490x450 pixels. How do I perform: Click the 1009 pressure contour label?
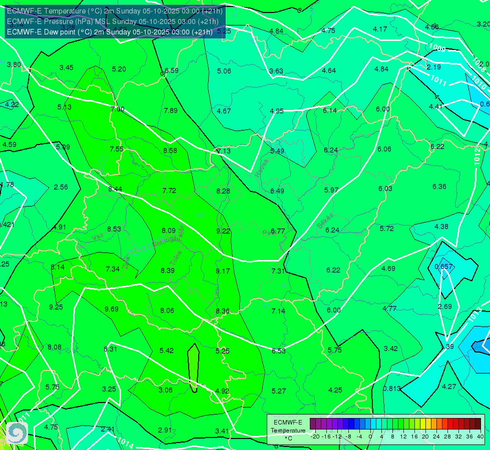pyautogui.click(x=437, y=48)
